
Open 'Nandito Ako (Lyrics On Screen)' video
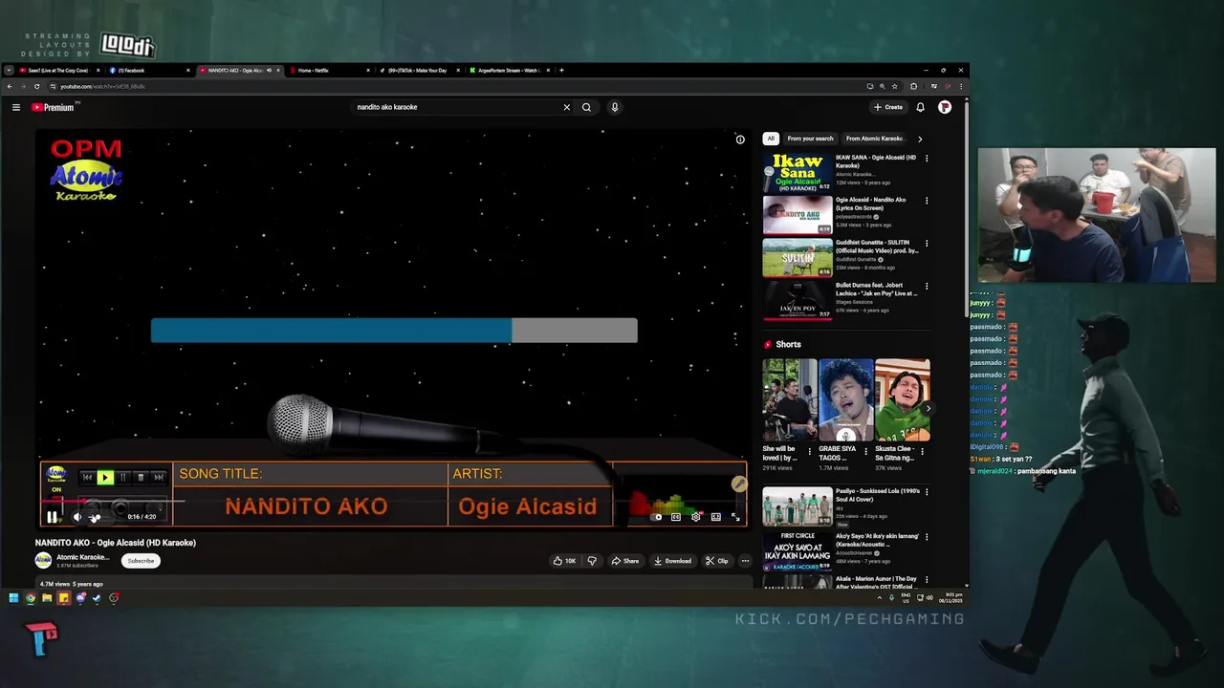pyautogui.click(x=798, y=215)
